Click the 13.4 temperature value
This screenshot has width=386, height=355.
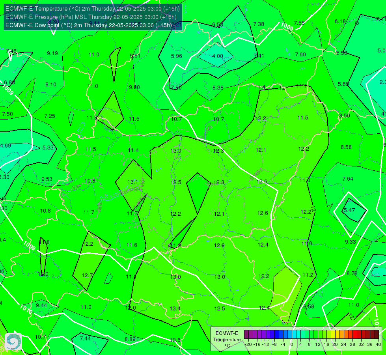pyautogui.click(x=175, y=309)
